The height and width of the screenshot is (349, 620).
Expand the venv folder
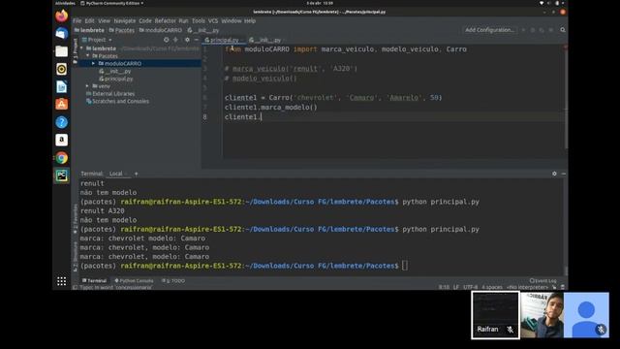[x=87, y=86]
